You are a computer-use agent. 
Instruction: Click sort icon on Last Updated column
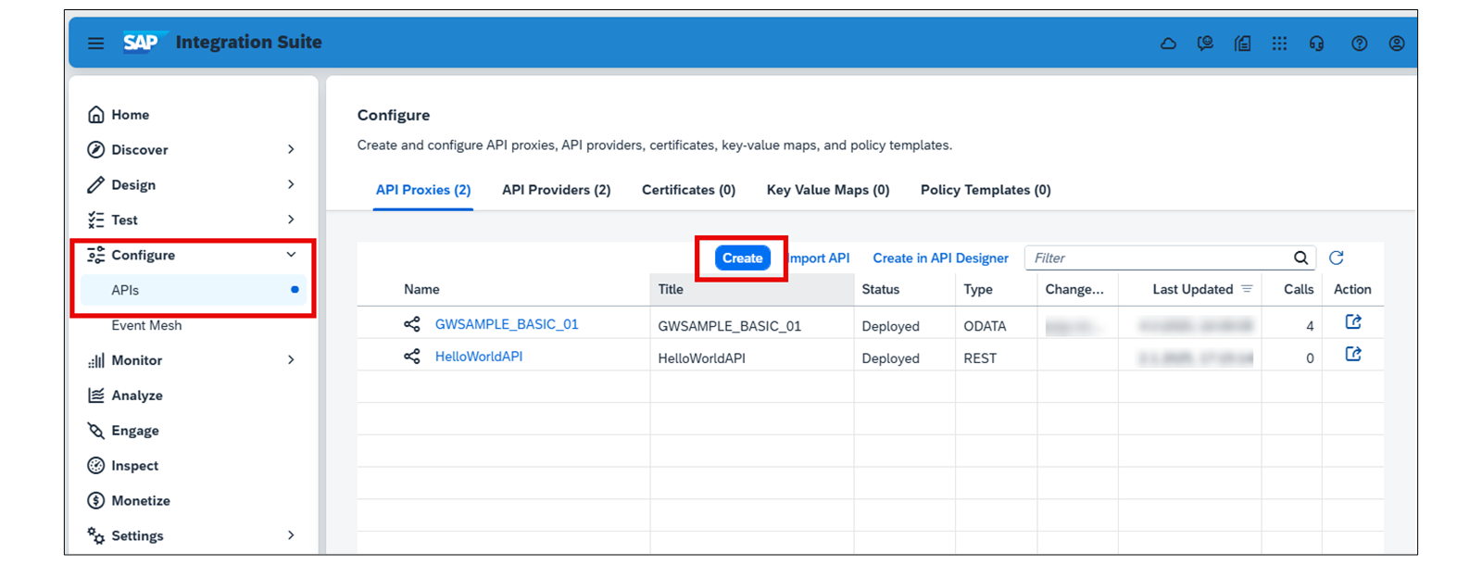(x=1247, y=290)
